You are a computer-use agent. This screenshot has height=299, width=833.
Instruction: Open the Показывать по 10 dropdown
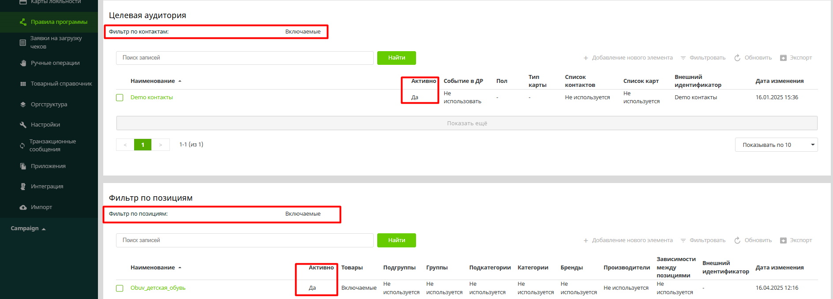click(x=776, y=145)
